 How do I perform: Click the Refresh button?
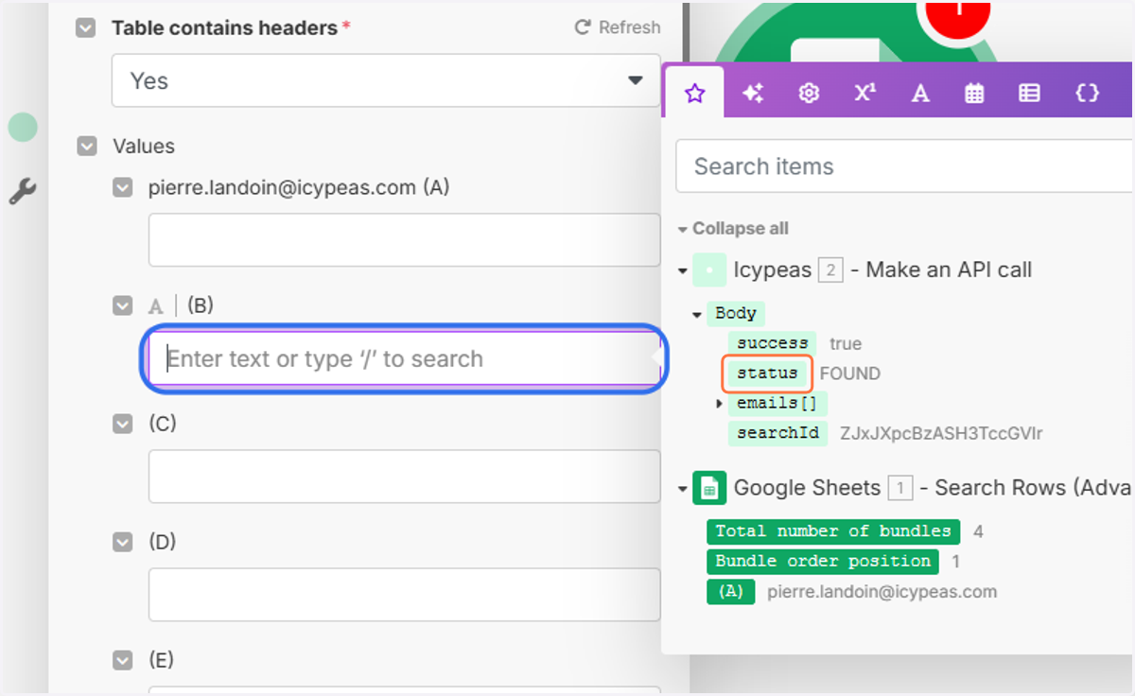coord(618,27)
